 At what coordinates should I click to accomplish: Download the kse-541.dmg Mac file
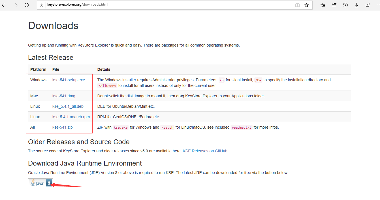tap(64, 96)
